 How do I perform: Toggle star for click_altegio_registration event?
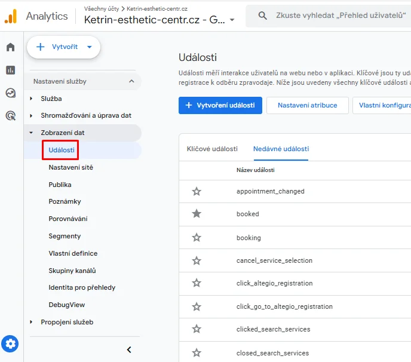click(x=197, y=283)
